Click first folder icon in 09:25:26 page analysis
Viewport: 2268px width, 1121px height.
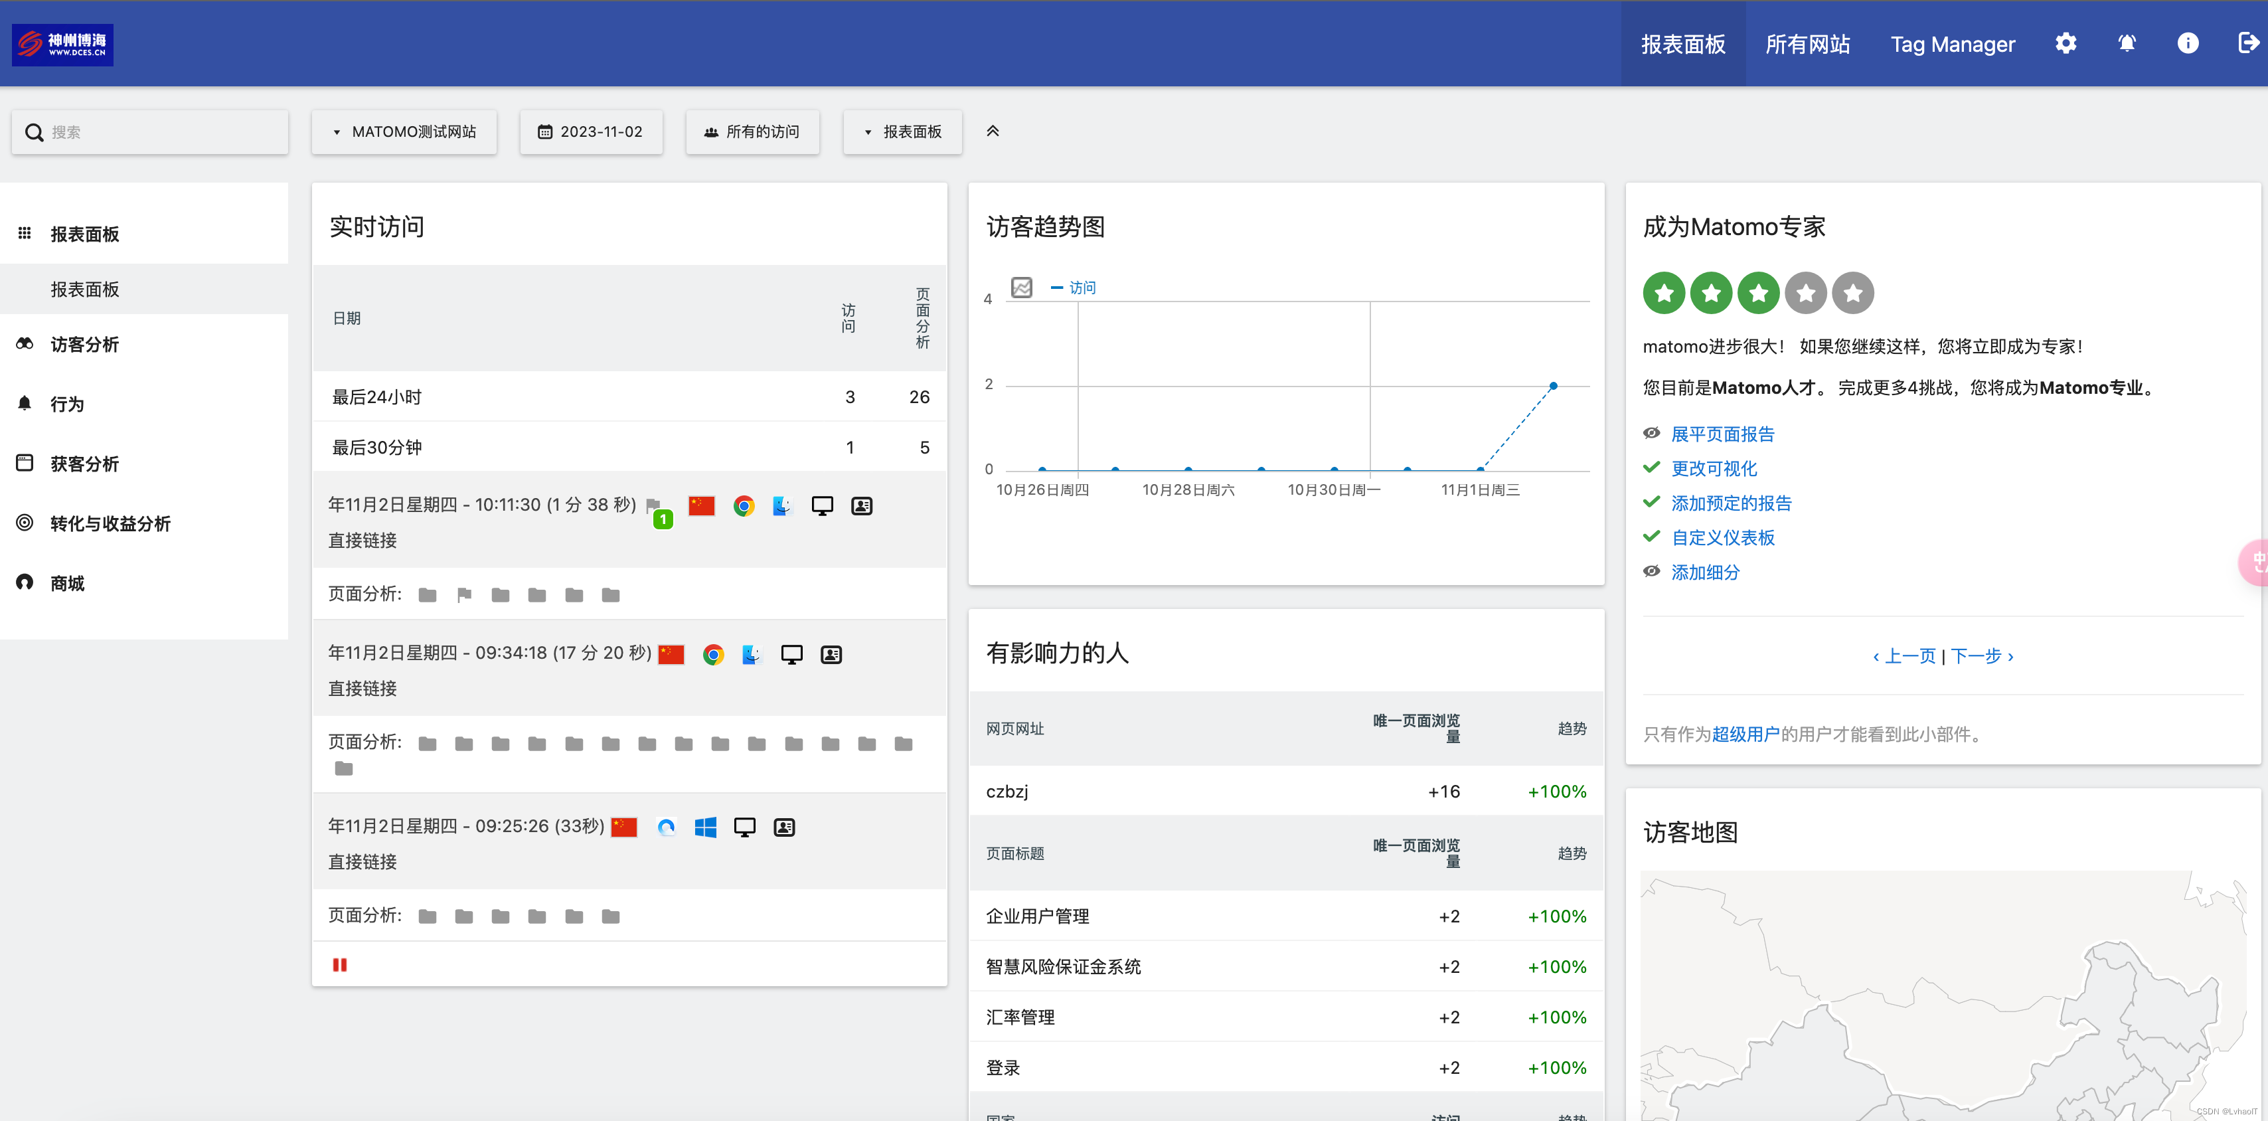[x=428, y=916]
